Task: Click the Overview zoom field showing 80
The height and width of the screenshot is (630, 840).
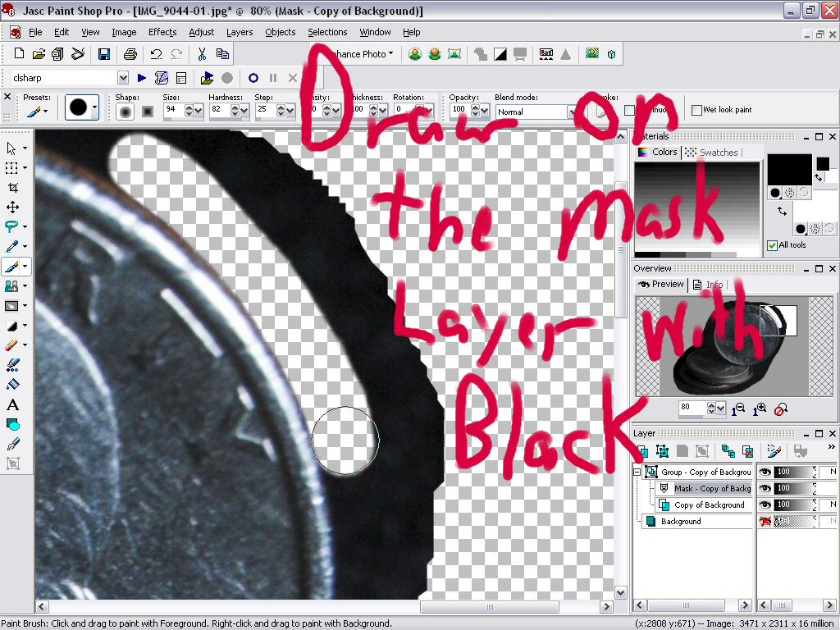Action: 692,408
